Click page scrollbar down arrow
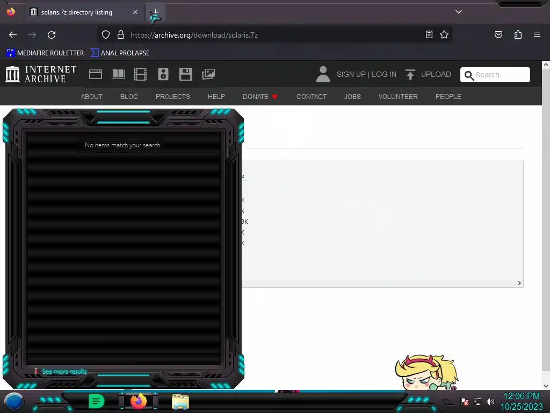Viewport: 550px width, 413px height. click(x=546, y=386)
